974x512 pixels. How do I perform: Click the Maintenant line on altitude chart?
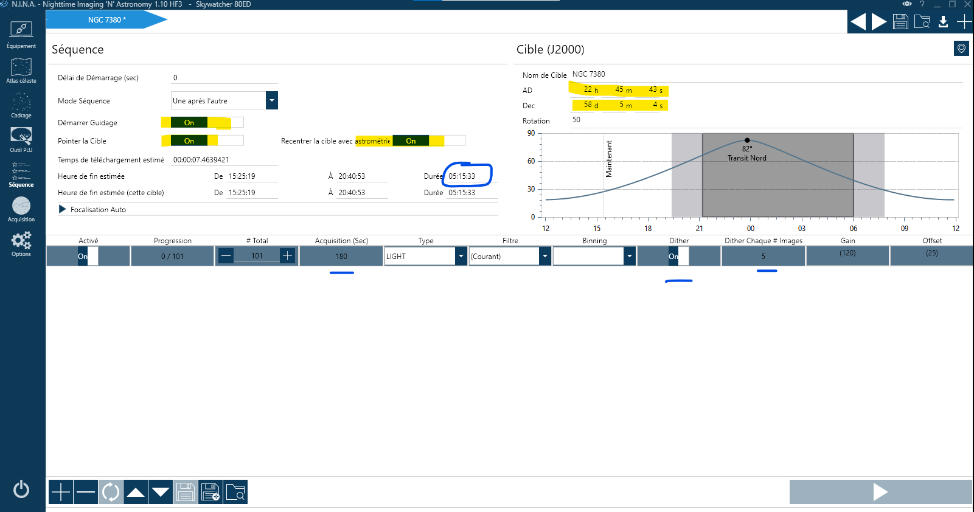tap(604, 175)
